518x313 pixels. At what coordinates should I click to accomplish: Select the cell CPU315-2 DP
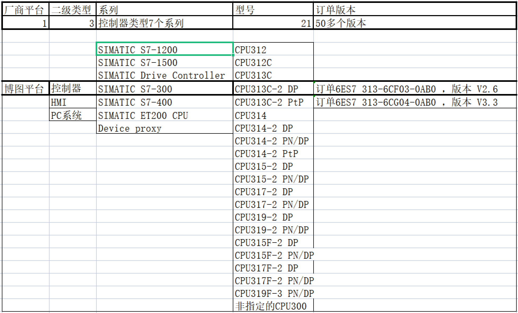(x=273, y=166)
